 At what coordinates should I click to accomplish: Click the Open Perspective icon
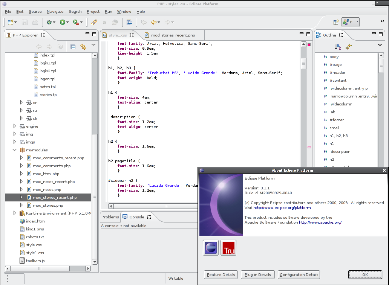pyautogui.click(x=336, y=22)
